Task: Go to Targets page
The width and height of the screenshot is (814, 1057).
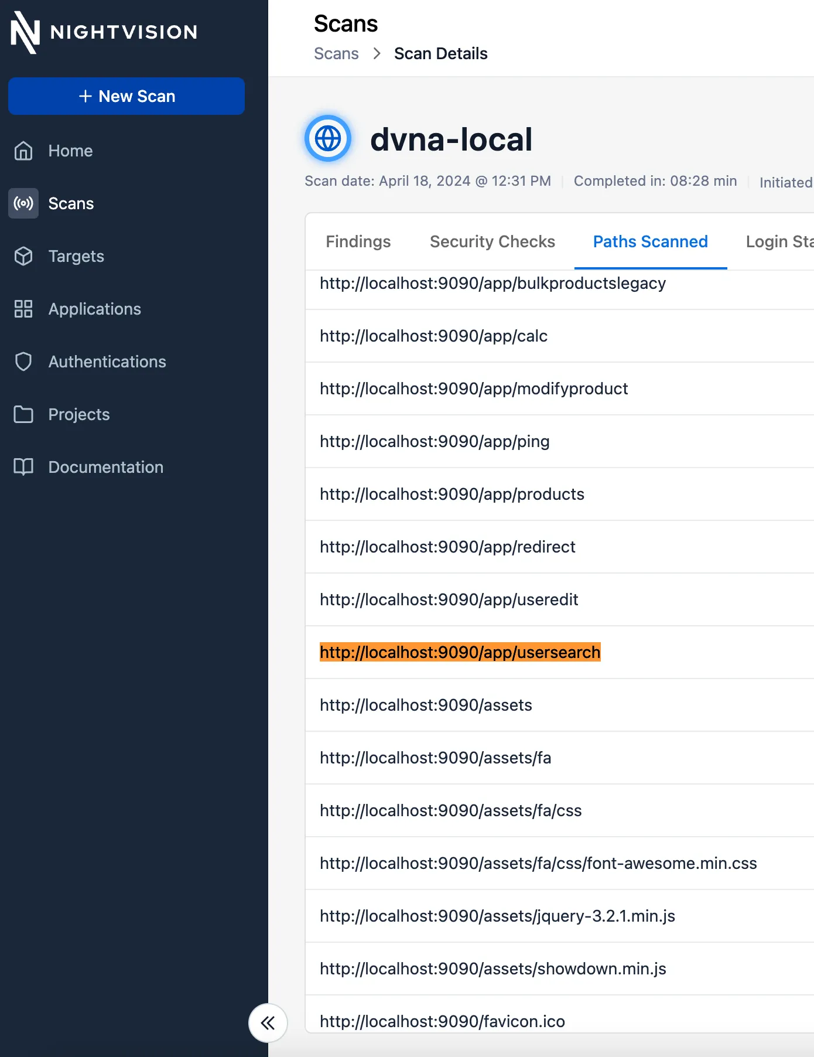Action: click(76, 256)
